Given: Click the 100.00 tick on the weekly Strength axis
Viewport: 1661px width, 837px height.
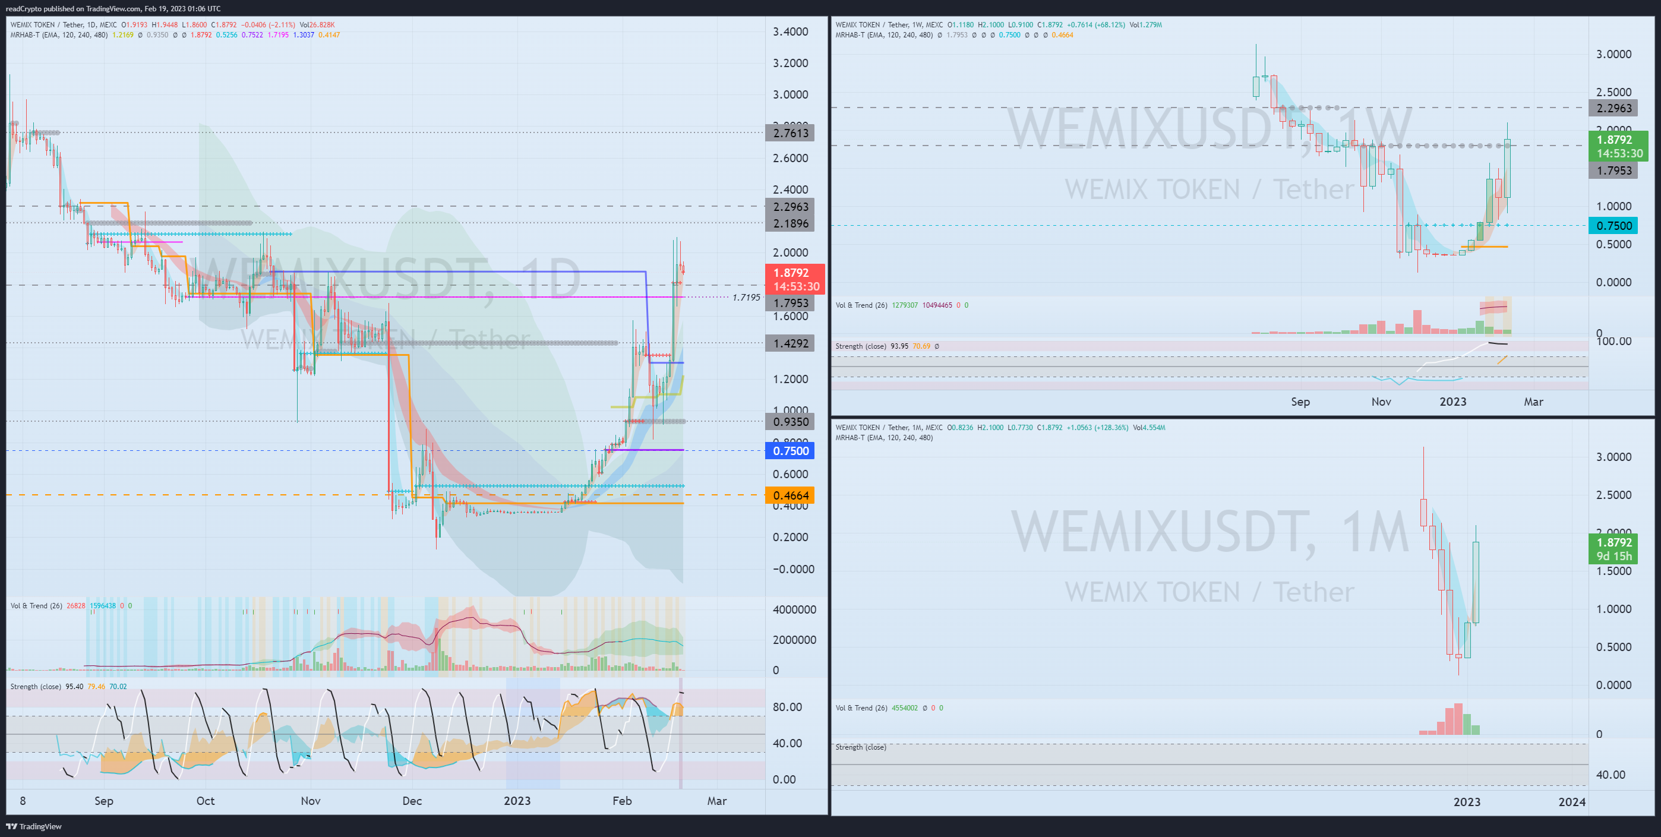Looking at the screenshot, I should click(x=1613, y=341).
